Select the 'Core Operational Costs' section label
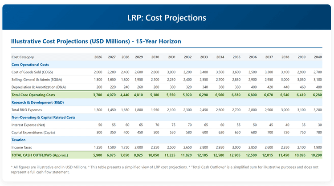334x186 pixels. [x=30, y=65]
